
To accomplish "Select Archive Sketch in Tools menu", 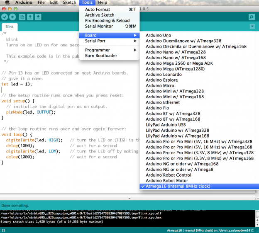I will [x=100, y=15].
